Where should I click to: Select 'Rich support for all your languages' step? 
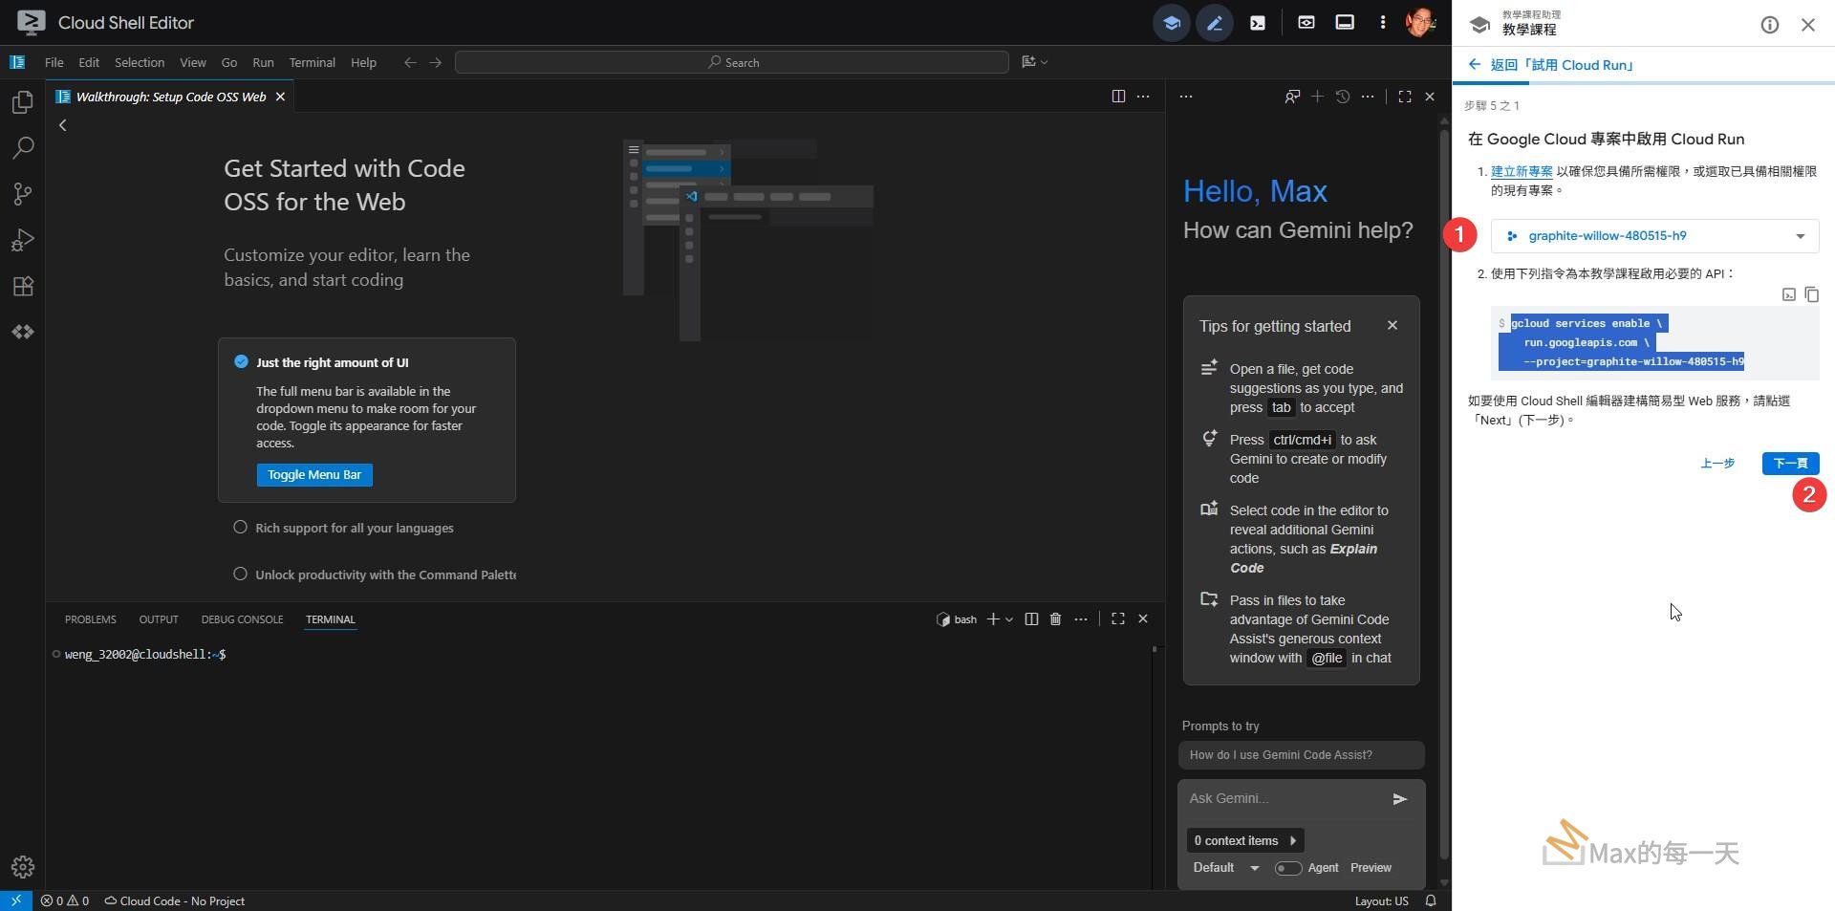click(354, 528)
